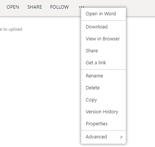
Task: Choose View in Browser option
Action: coord(103,39)
